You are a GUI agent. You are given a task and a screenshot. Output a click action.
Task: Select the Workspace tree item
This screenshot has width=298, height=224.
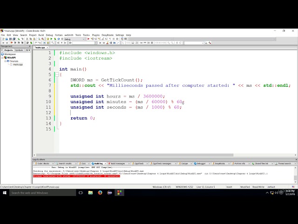(10, 54)
